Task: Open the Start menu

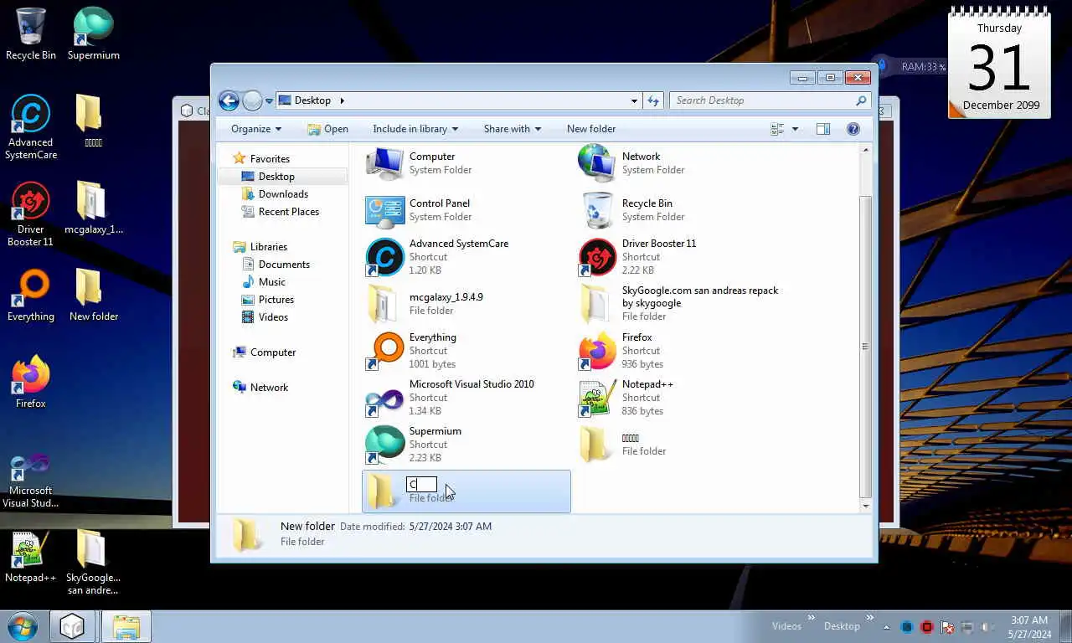Action: (x=22, y=626)
